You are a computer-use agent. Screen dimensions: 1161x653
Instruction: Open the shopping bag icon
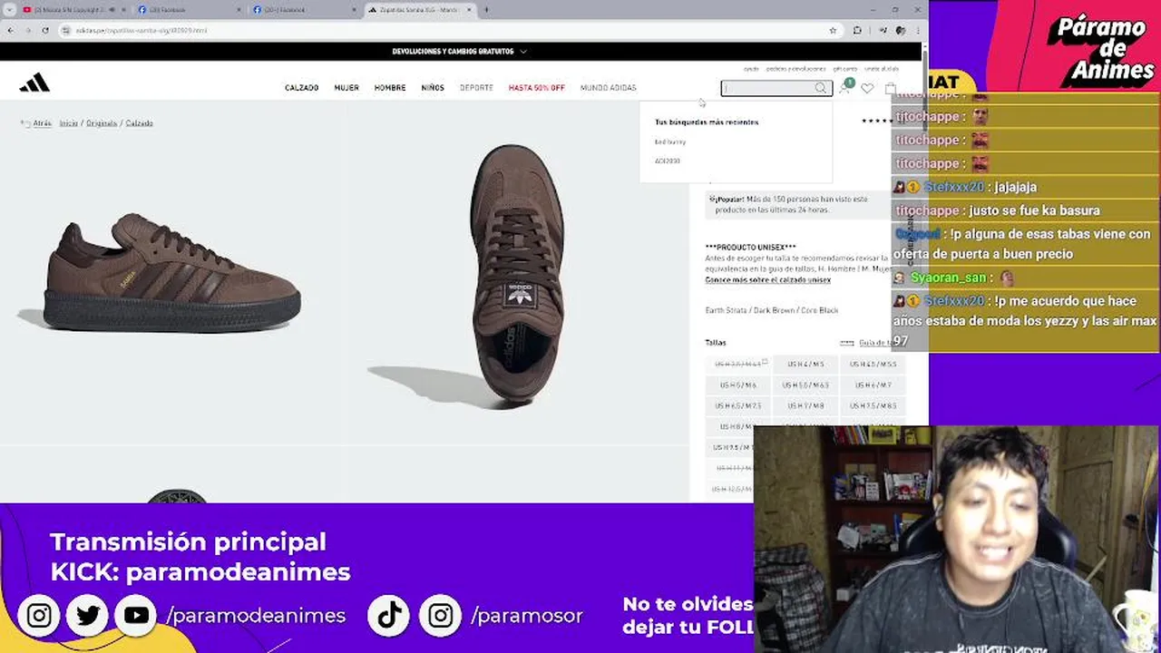click(x=890, y=88)
